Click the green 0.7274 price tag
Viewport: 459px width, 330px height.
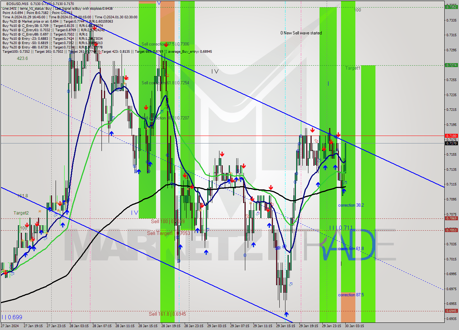click(451, 65)
